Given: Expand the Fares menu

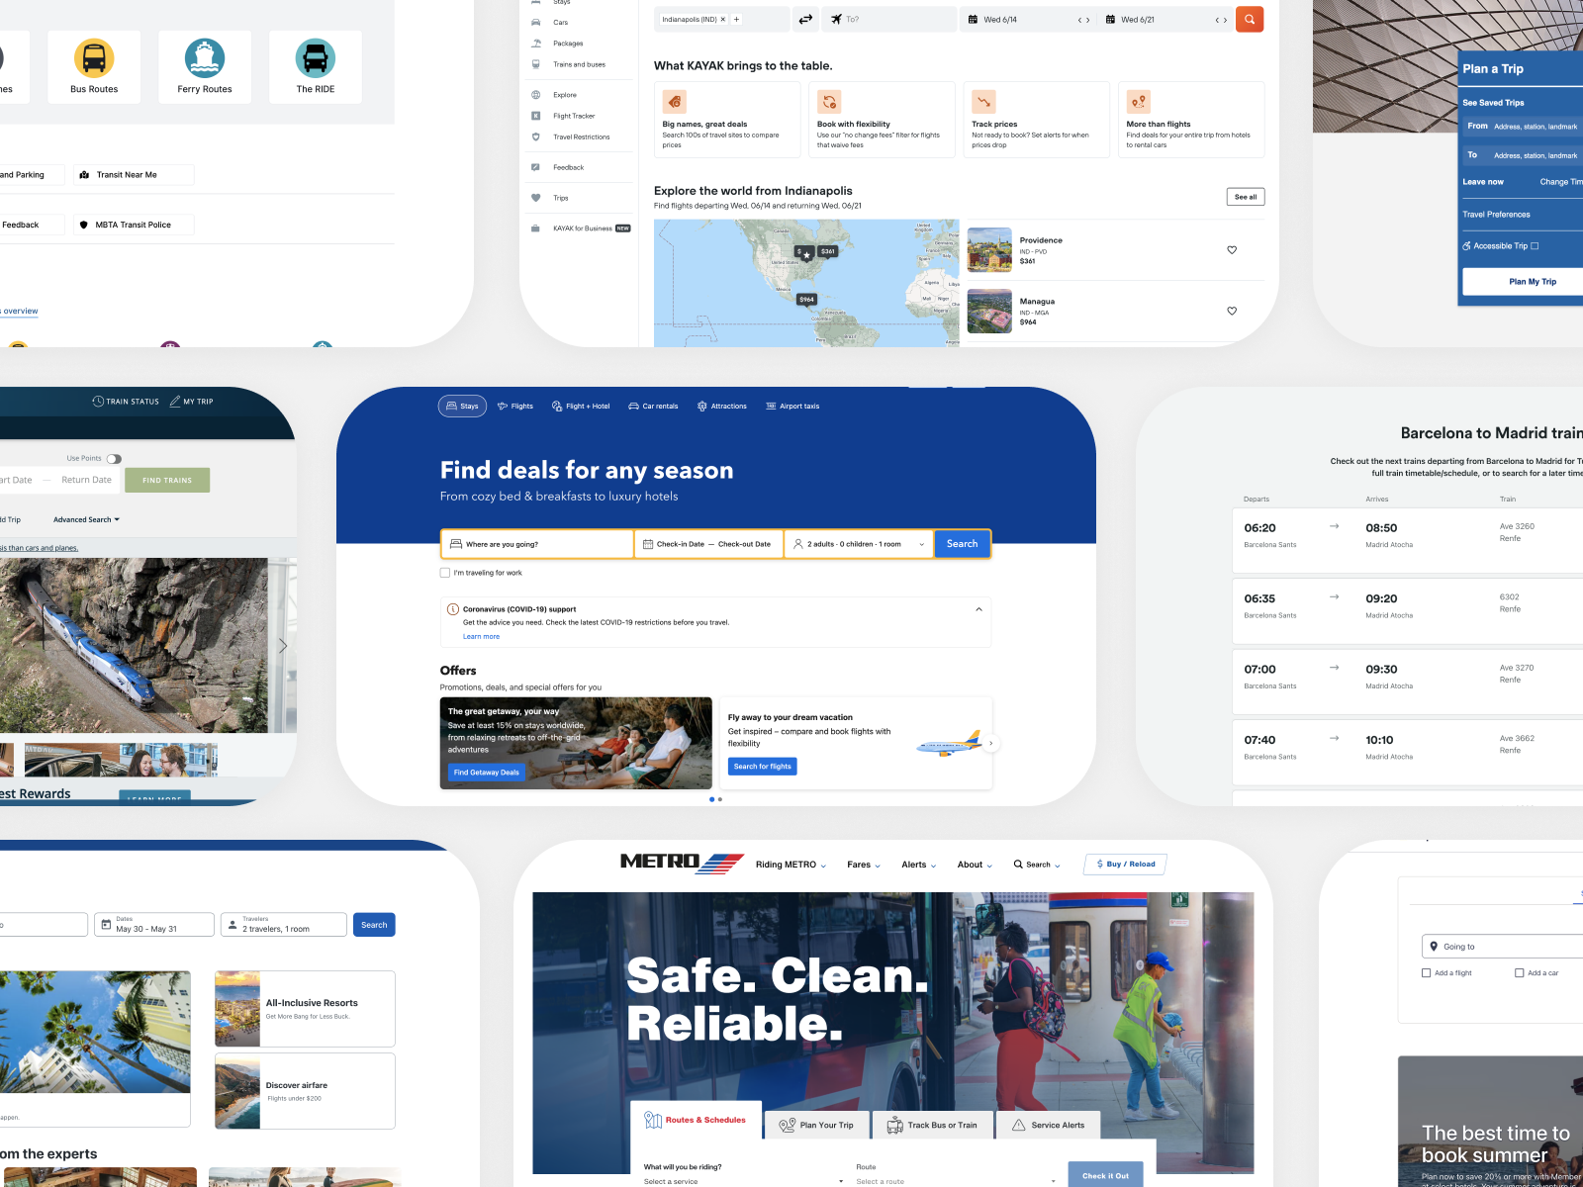Looking at the screenshot, I should click(x=864, y=865).
